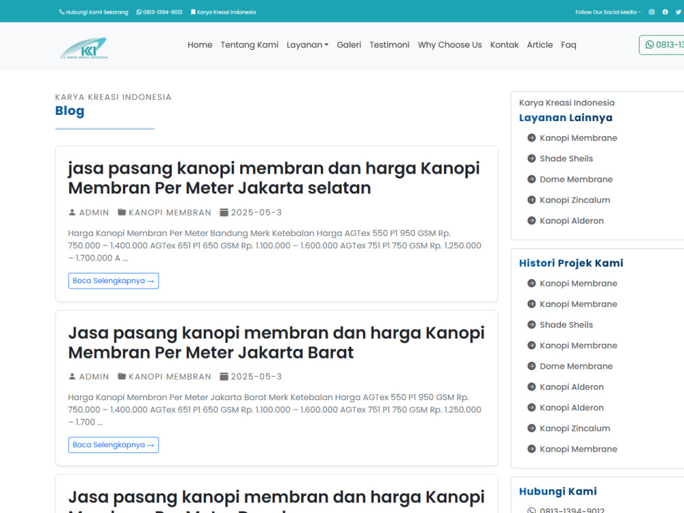Click the arrow icon beside Shade Sheils in Histori Projek
This screenshot has height=513, width=684.
coord(531,324)
